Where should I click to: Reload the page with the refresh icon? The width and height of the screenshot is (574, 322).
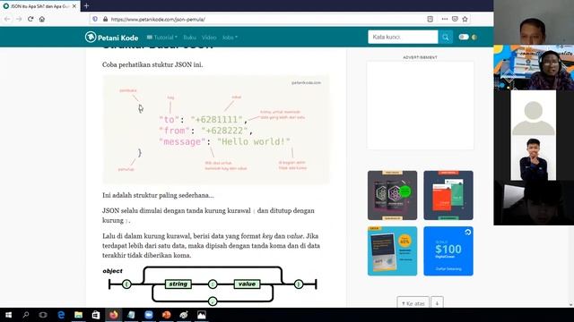[x=30, y=19]
